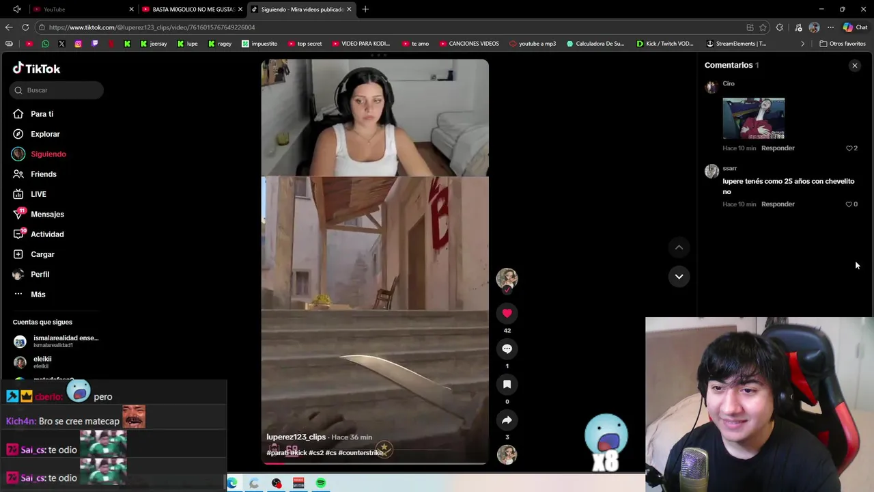This screenshot has height=492, width=874.
Task: Open Perfil in the sidebar
Action: (40, 274)
